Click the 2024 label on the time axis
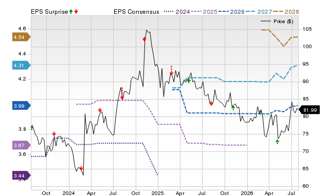Screen dimensions: 329x196 tap(68, 193)
